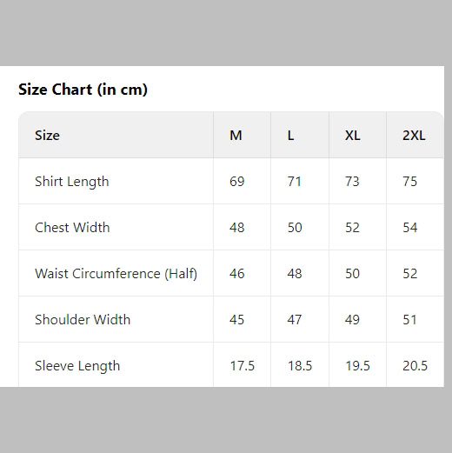
Task: Click Shoulder Width value 49 for XL
Action: tap(352, 320)
